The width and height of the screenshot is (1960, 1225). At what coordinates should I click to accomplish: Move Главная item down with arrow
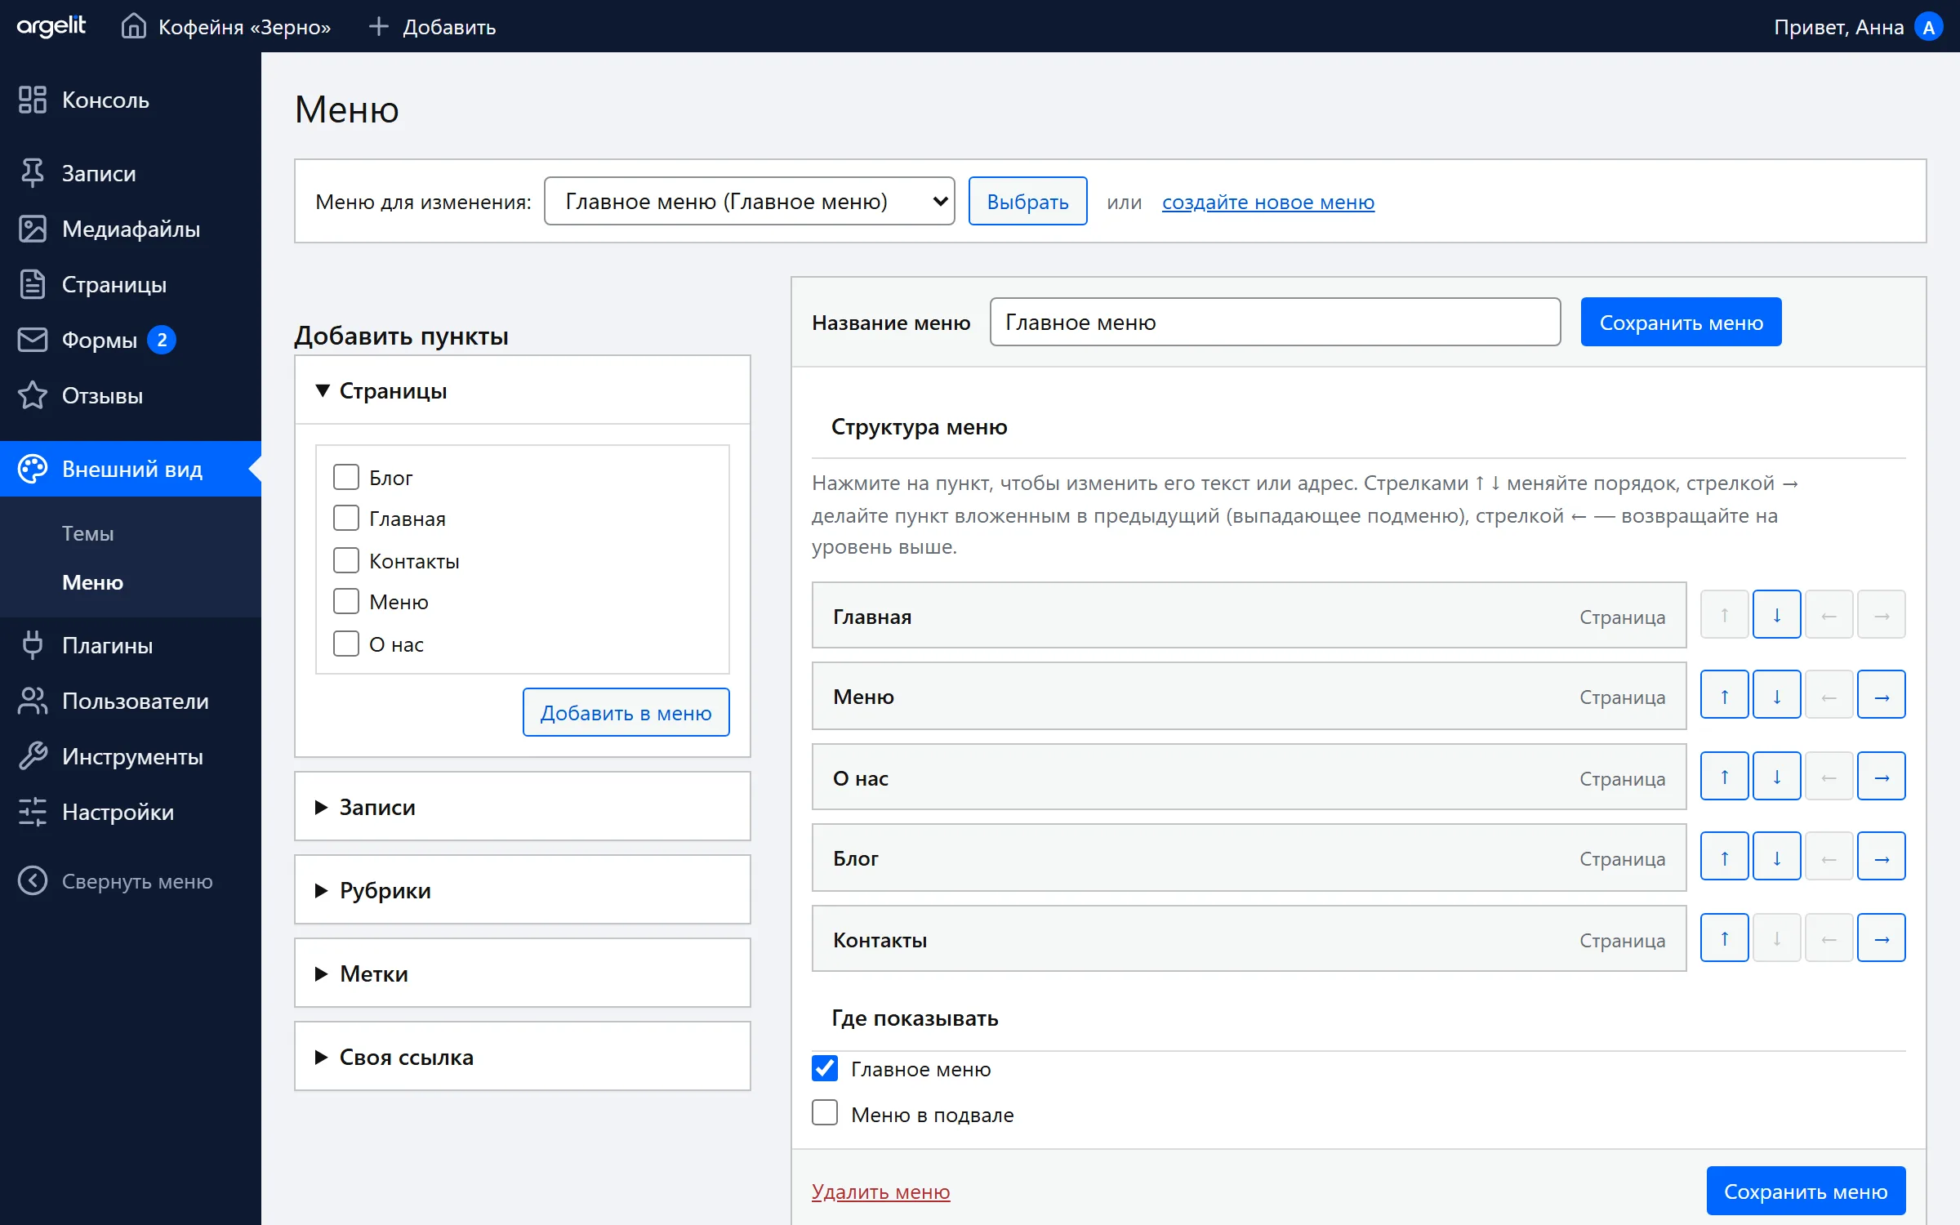click(1776, 614)
